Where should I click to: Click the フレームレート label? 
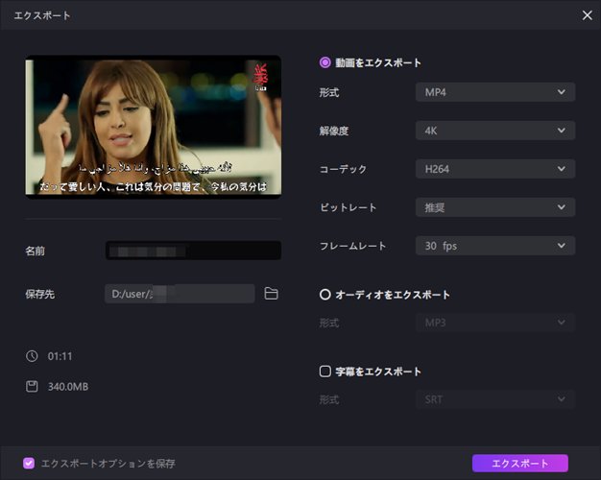[352, 246]
